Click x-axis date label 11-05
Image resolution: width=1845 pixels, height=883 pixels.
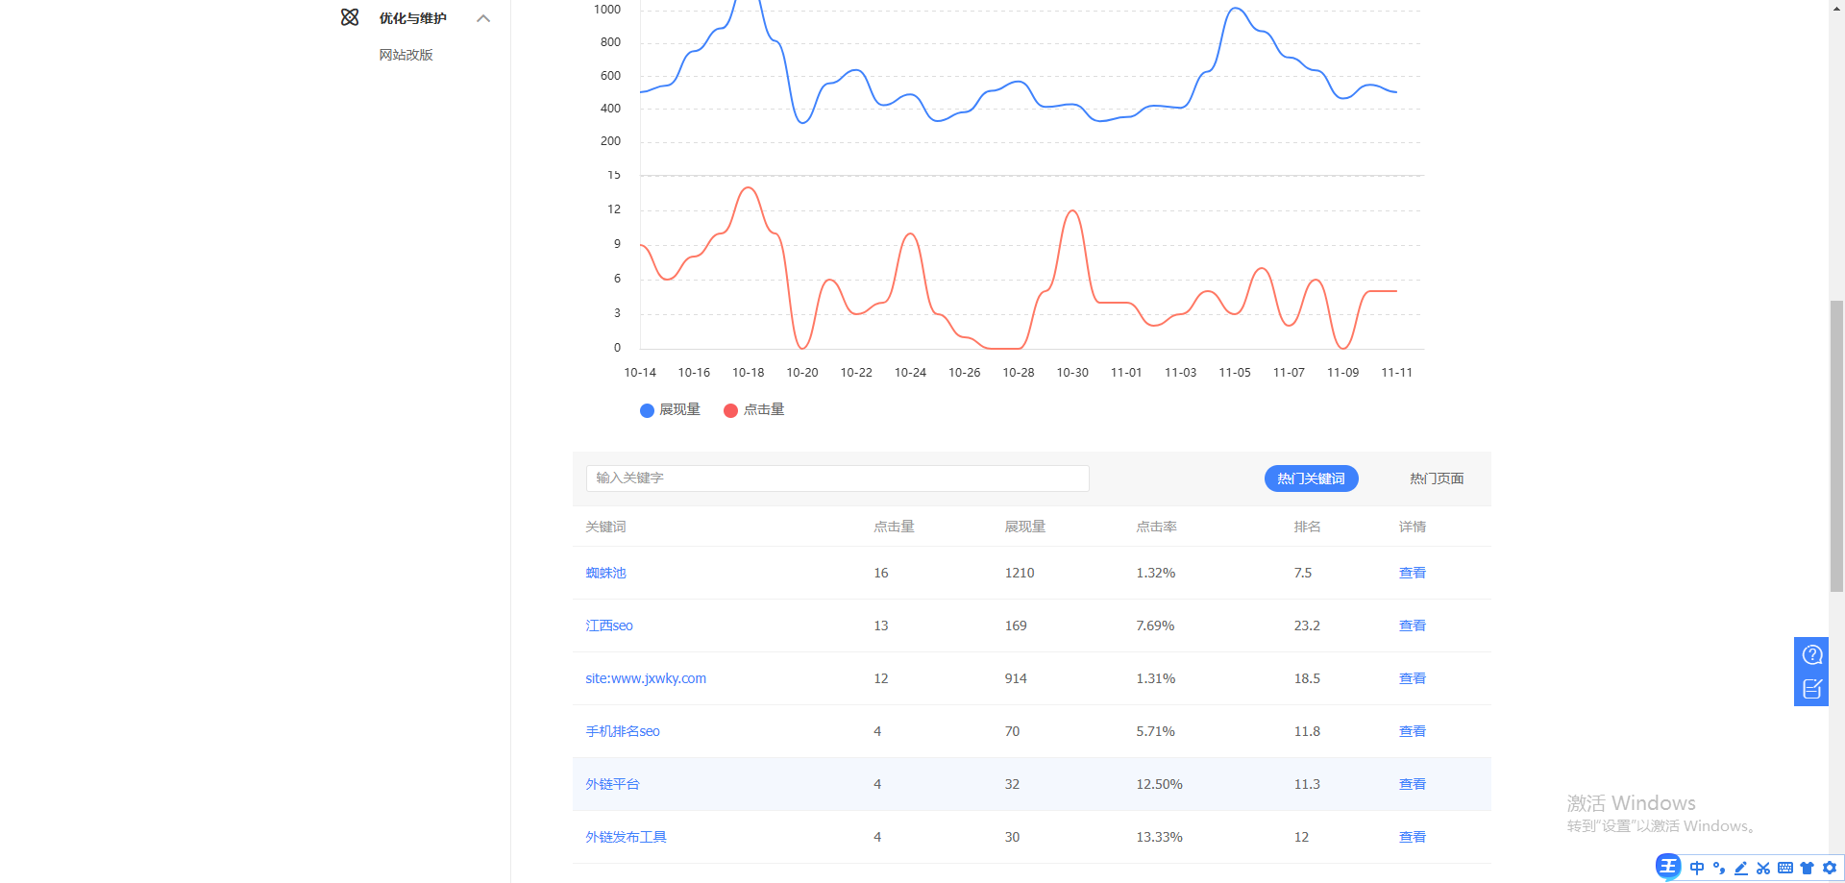pyautogui.click(x=1235, y=373)
